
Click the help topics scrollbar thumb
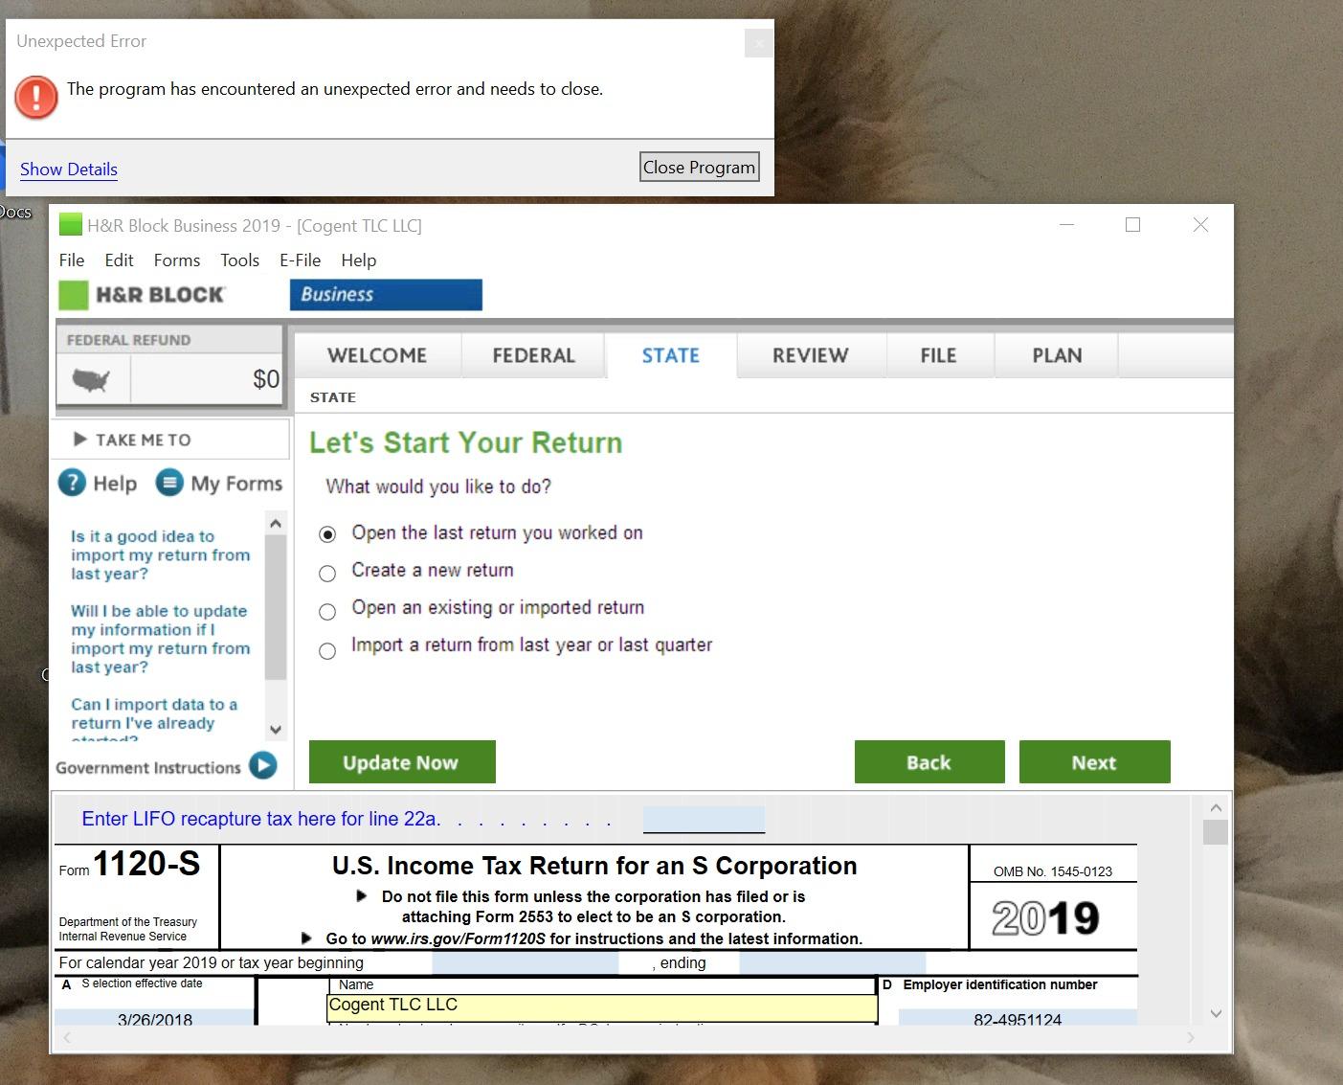276,607
